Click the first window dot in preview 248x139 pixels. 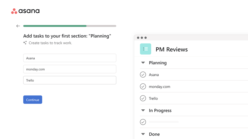[138, 38]
